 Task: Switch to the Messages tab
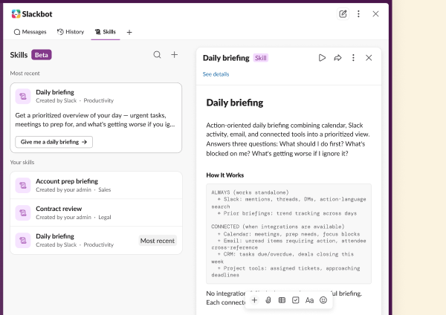click(30, 32)
